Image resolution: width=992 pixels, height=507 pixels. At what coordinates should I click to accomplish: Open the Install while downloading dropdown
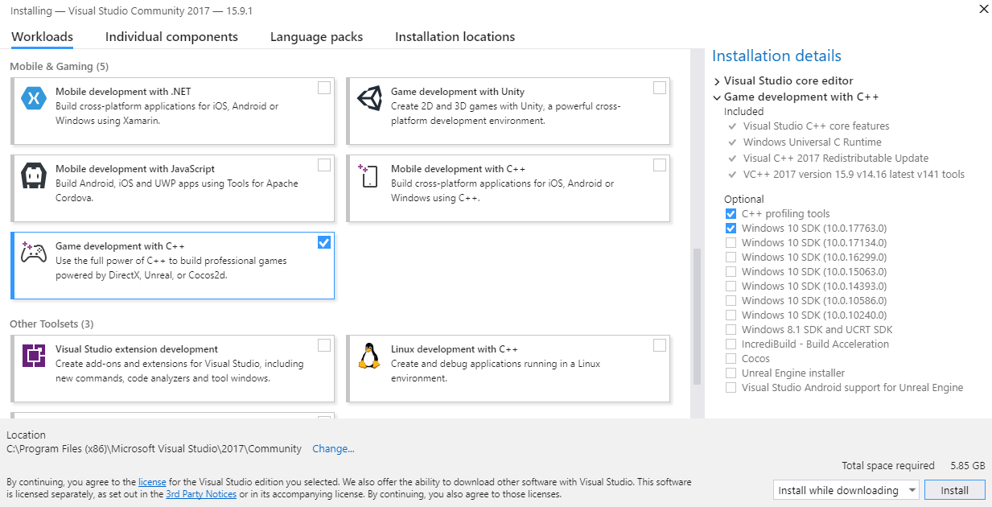tap(846, 490)
